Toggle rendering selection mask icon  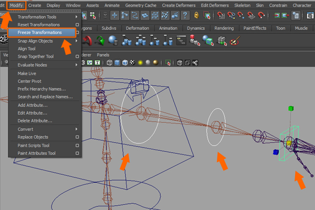point(175,15)
